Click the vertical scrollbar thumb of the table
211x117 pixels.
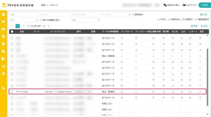(x=207, y=77)
